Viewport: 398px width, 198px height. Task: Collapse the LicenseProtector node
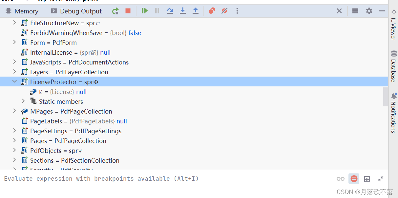(x=14, y=81)
